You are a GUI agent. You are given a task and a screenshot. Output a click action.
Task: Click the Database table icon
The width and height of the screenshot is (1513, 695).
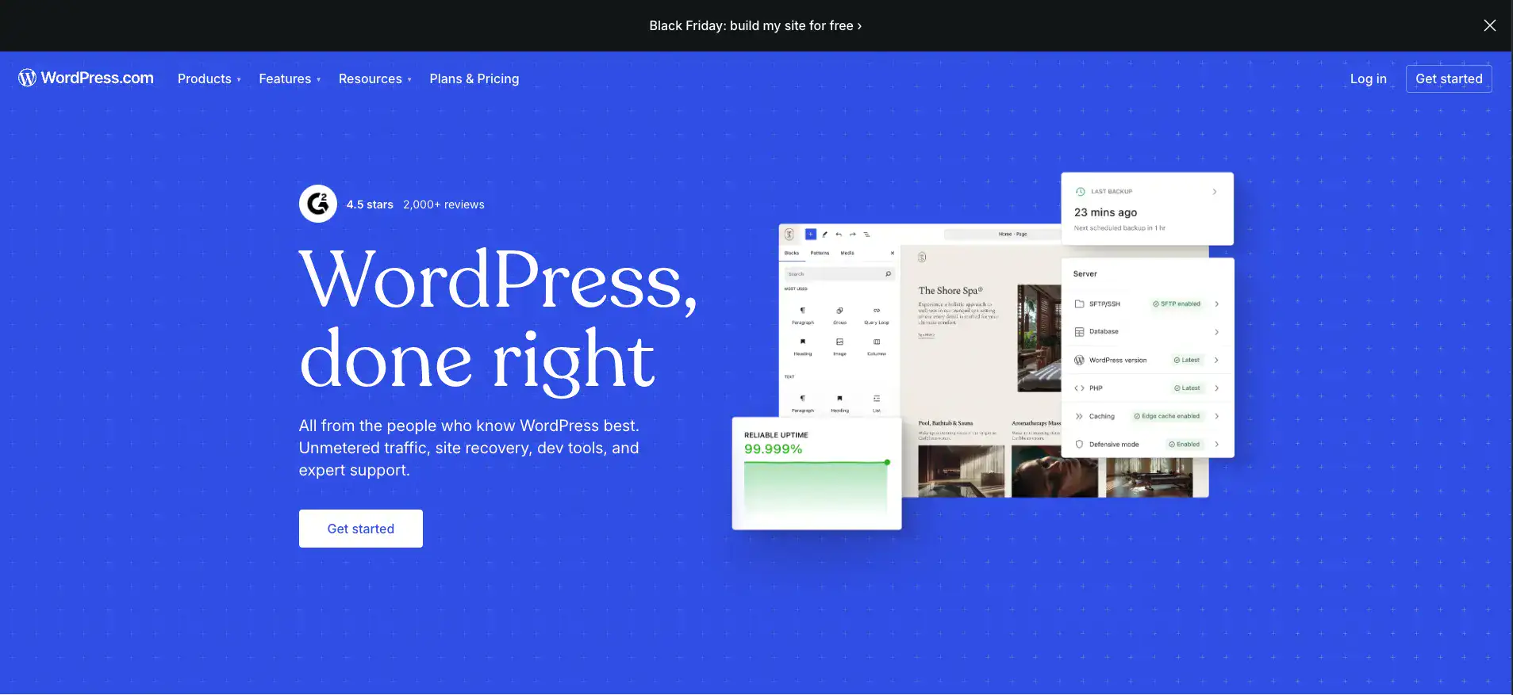(x=1079, y=331)
